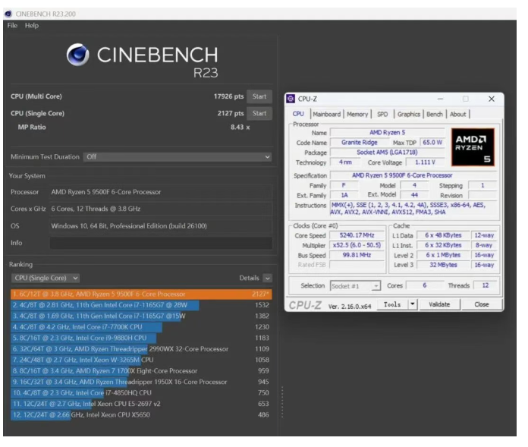Open the SPD tab in CPU-Z
528x447 pixels.
(x=382, y=115)
